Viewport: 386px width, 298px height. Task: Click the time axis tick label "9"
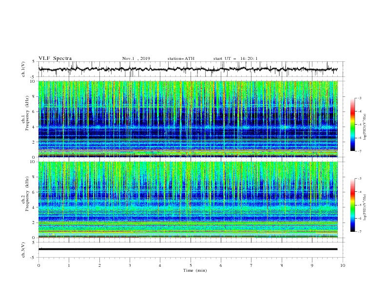coord(312,265)
